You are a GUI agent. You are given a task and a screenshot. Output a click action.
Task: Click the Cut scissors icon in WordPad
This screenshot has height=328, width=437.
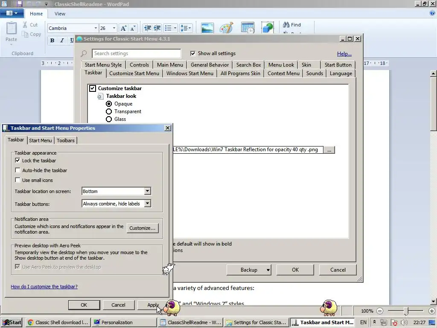pyautogui.click(x=25, y=24)
